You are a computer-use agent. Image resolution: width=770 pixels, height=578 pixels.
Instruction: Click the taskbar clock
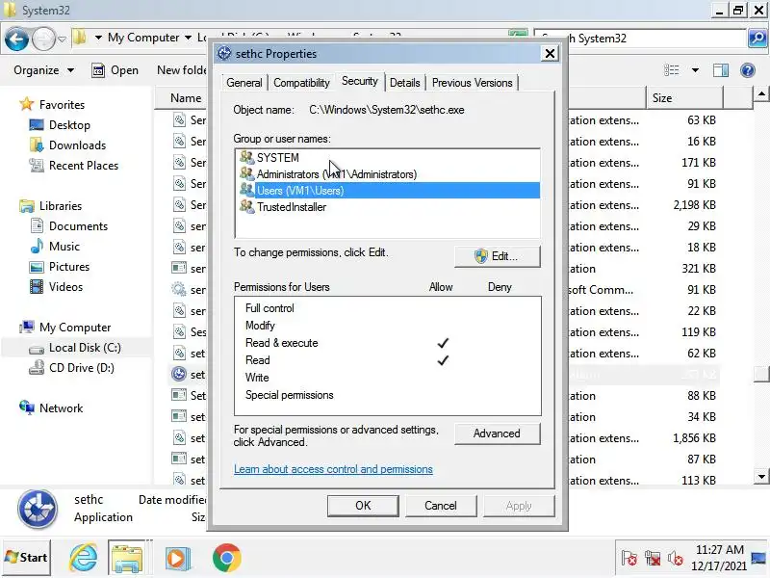(x=719, y=558)
